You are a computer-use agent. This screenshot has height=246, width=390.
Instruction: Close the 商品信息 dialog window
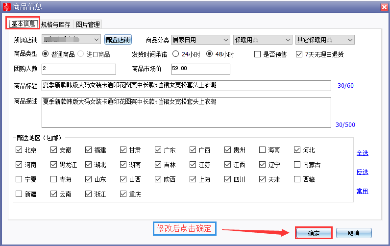[x=384, y=7]
